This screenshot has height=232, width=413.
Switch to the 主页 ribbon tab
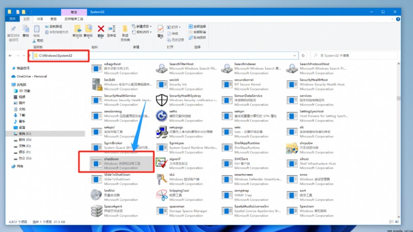pyautogui.click(x=26, y=19)
